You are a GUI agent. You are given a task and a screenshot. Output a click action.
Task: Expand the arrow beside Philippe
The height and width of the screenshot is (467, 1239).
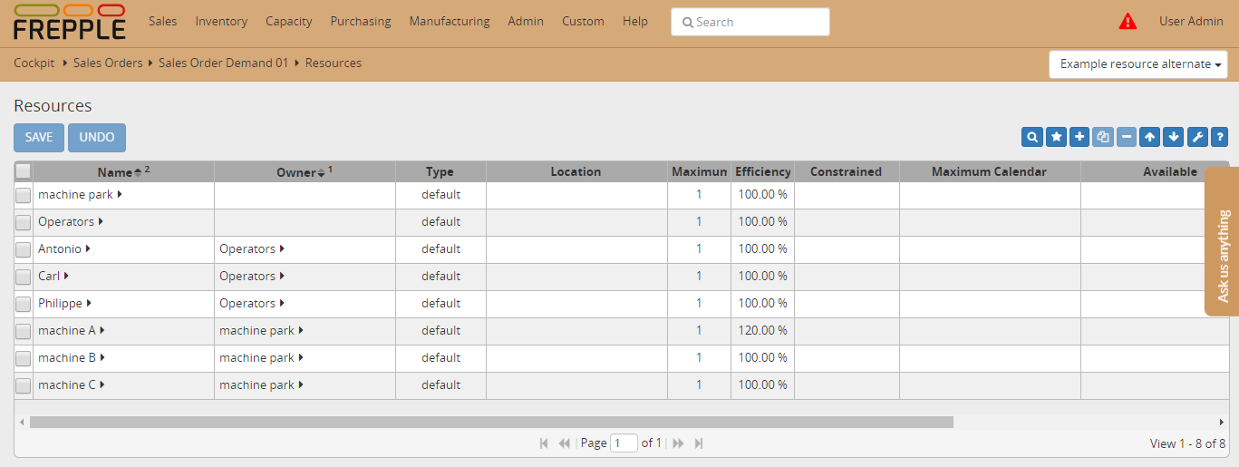pos(89,303)
